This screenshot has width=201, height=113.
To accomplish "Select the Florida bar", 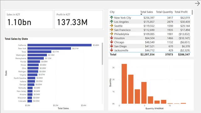I will [x=34, y=62].
